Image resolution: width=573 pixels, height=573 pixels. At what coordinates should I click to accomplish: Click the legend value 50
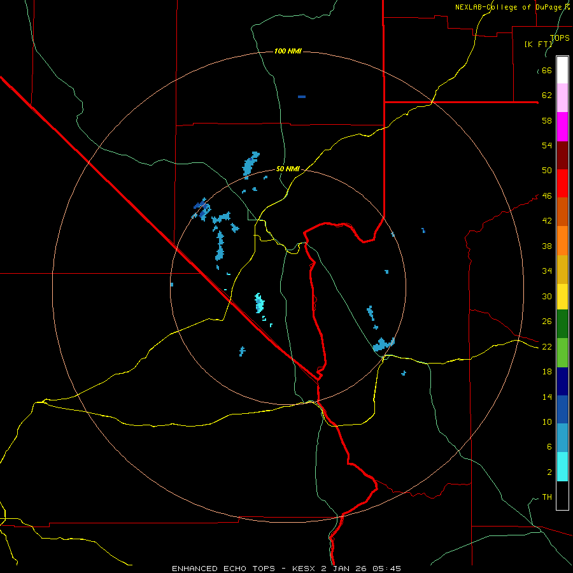[x=547, y=170]
